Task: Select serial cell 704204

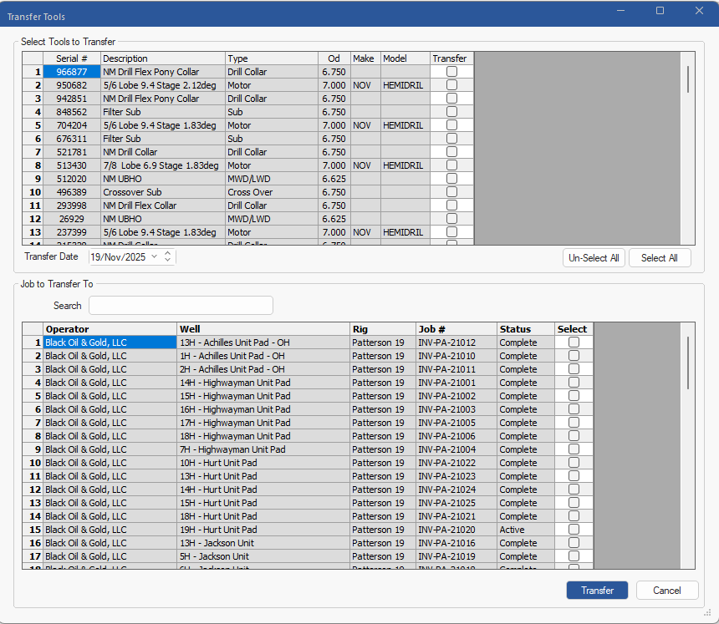Action: pyautogui.click(x=72, y=125)
